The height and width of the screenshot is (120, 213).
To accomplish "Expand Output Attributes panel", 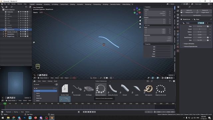I will click(189, 44).
